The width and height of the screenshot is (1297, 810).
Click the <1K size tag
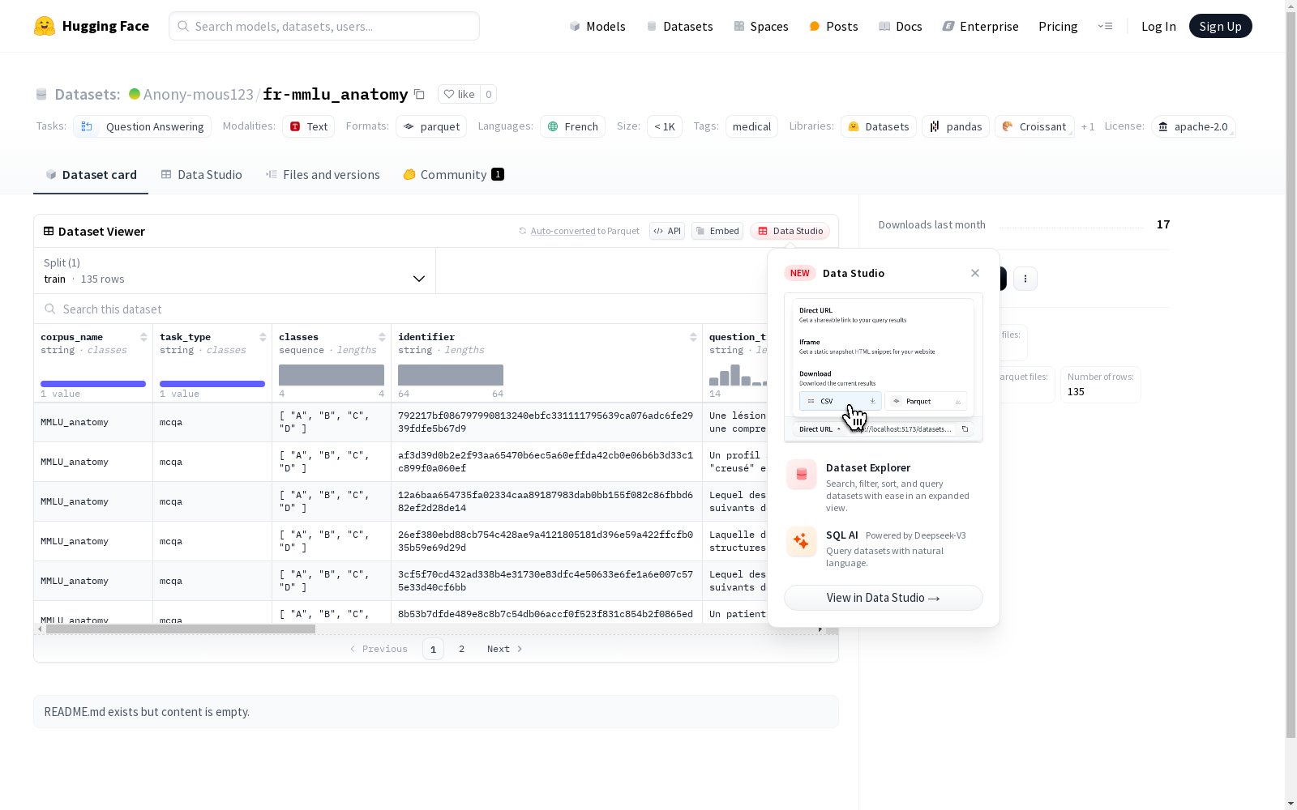click(x=665, y=126)
